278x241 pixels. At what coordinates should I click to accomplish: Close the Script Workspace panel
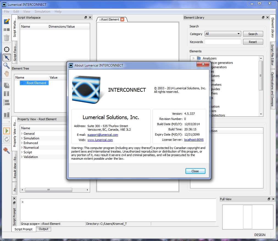(90, 17)
